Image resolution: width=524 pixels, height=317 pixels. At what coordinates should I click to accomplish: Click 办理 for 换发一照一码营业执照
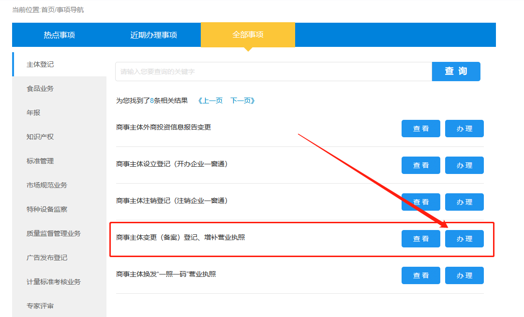tap(464, 275)
